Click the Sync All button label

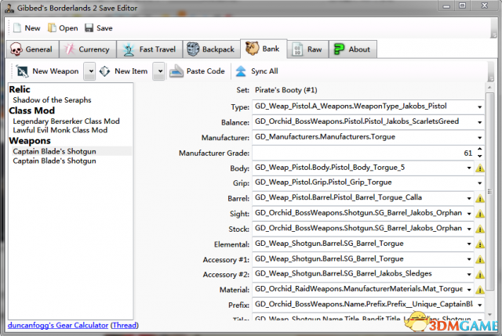(x=264, y=71)
